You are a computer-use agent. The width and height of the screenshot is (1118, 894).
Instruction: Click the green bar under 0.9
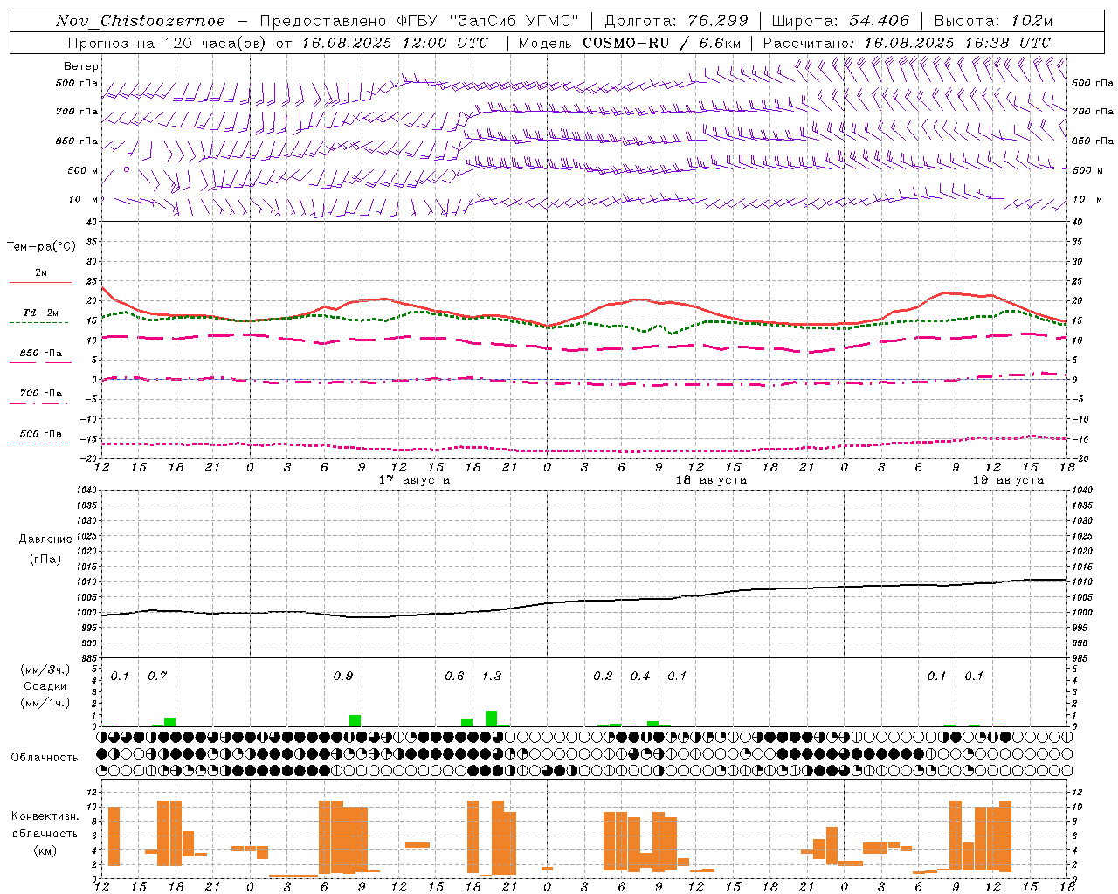(355, 721)
